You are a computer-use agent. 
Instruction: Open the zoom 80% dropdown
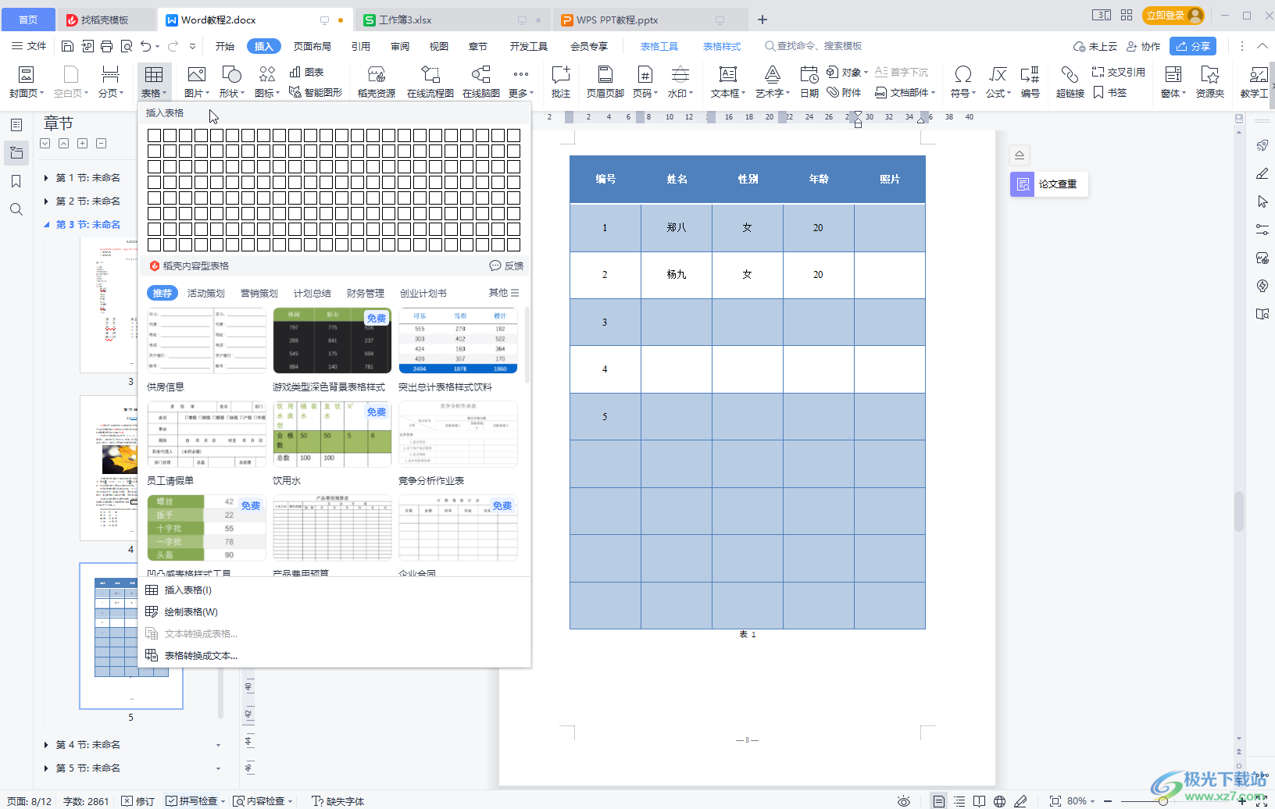point(1081,801)
